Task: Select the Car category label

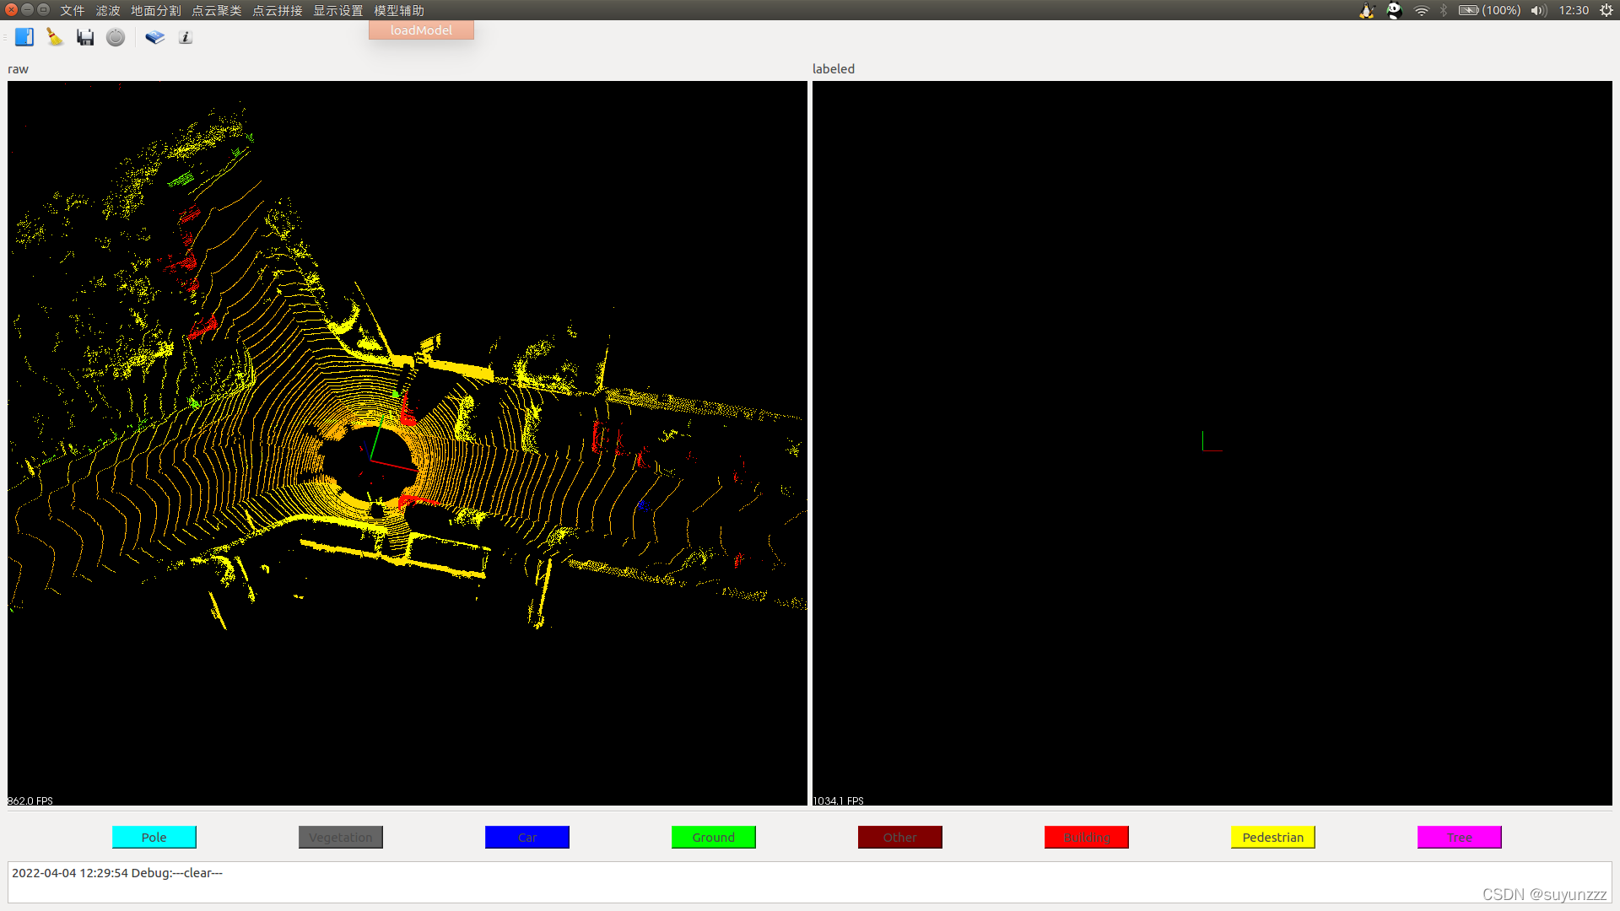Action: pos(526,837)
